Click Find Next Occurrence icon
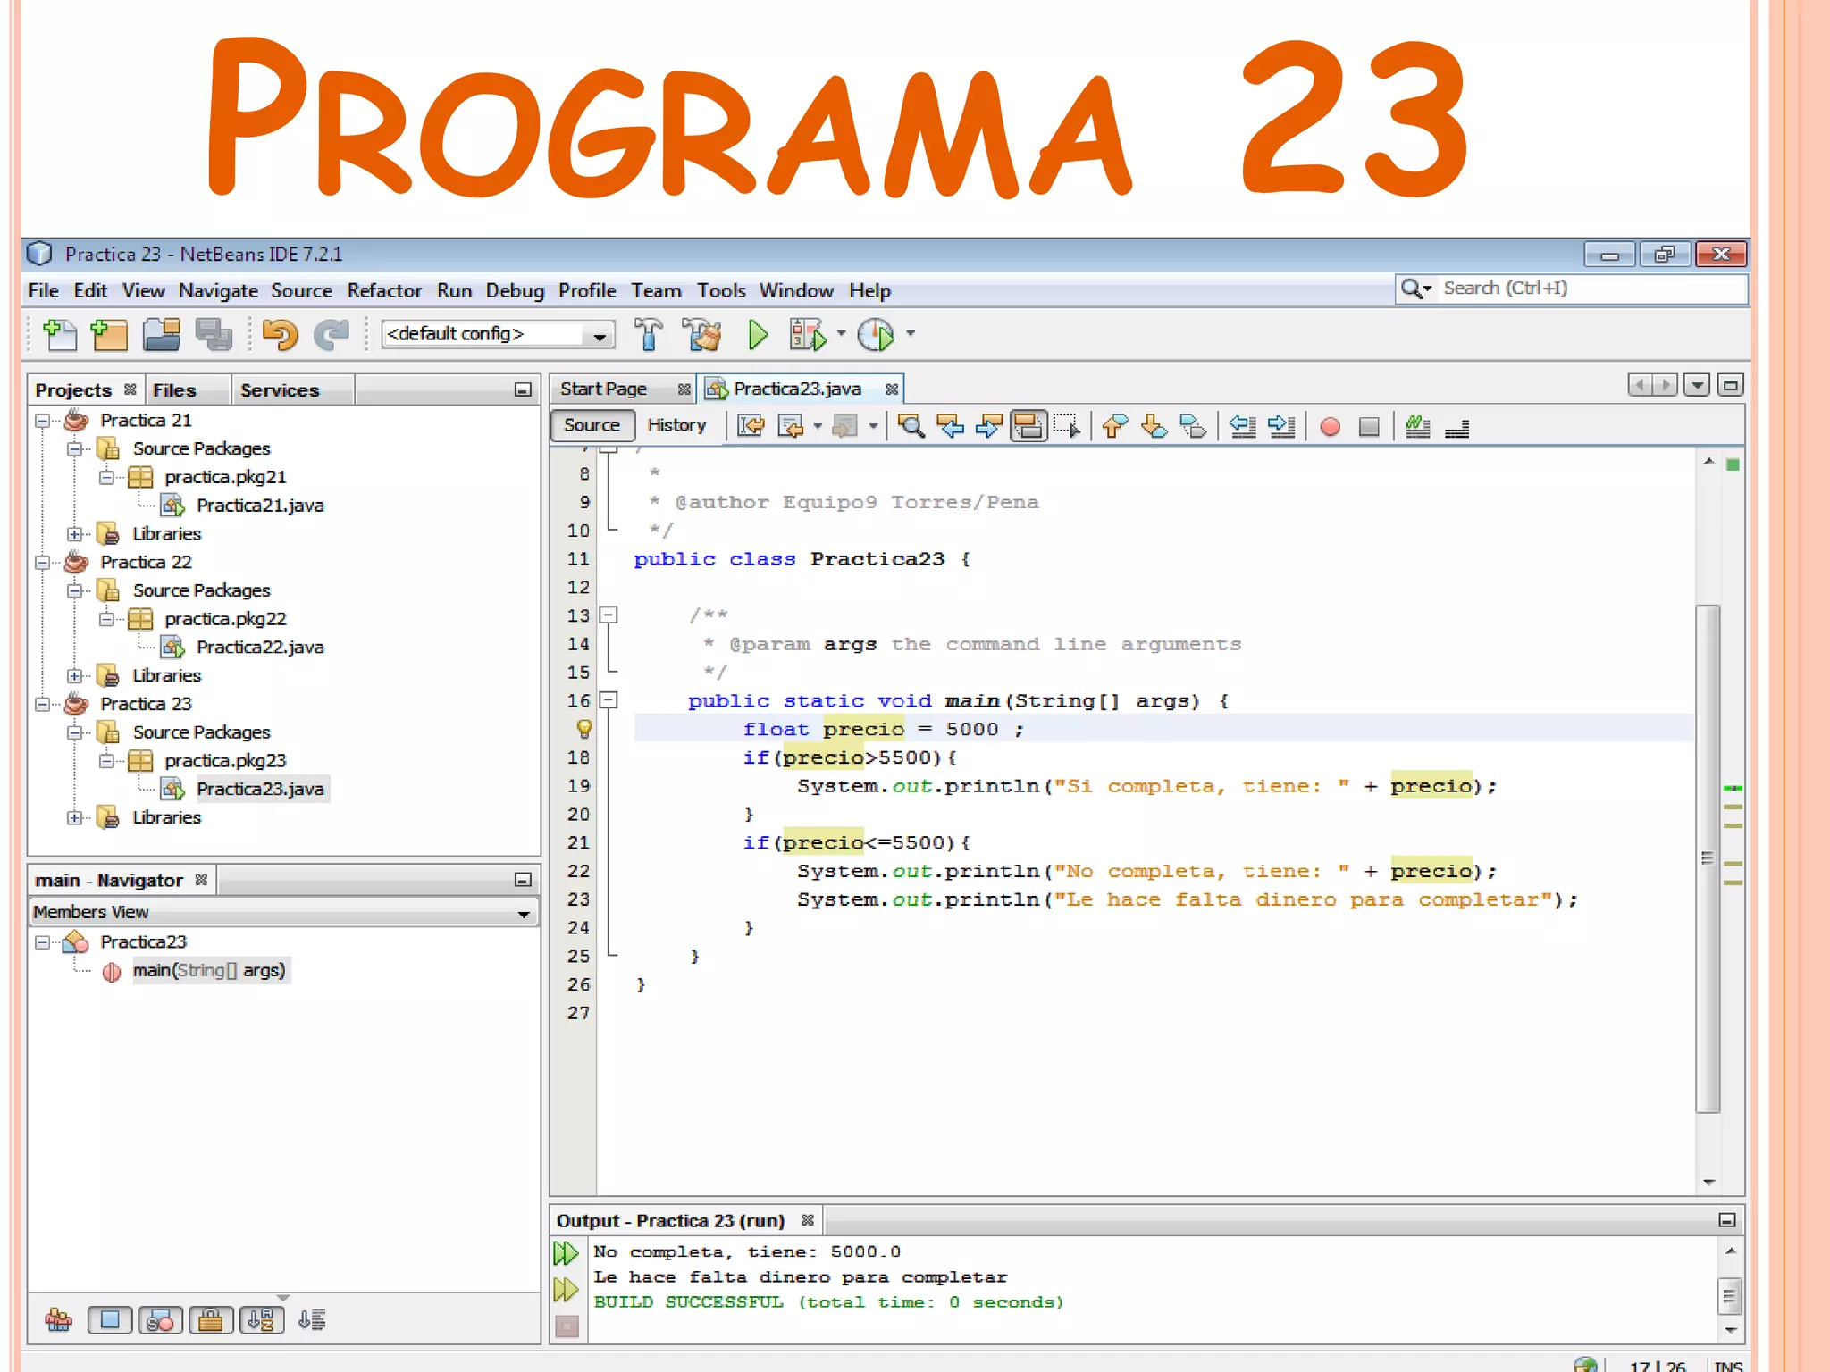1830x1372 pixels. point(988,427)
